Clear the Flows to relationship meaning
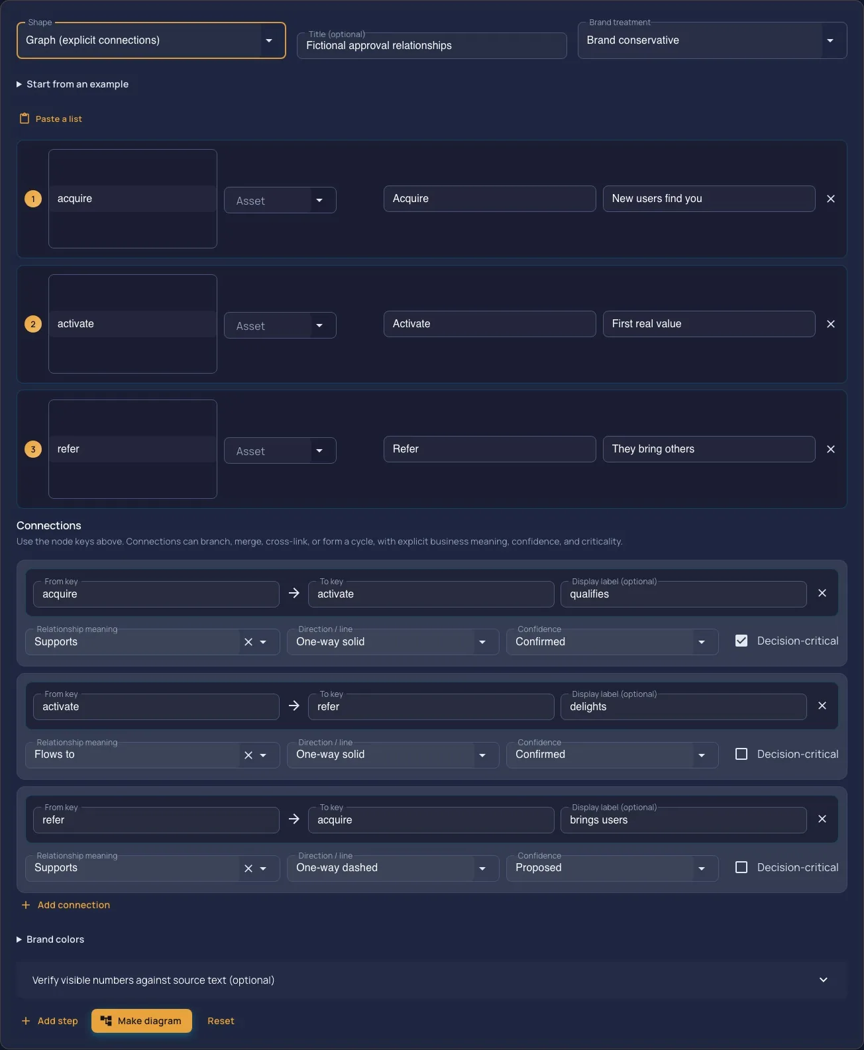The height and width of the screenshot is (1050, 864). (x=248, y=755)
